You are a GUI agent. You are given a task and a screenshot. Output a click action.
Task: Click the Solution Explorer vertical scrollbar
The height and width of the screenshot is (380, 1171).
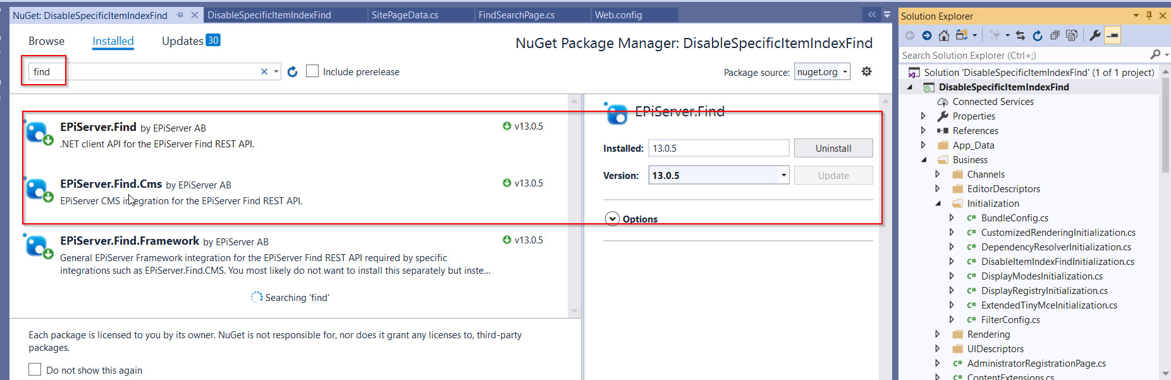1165,126
